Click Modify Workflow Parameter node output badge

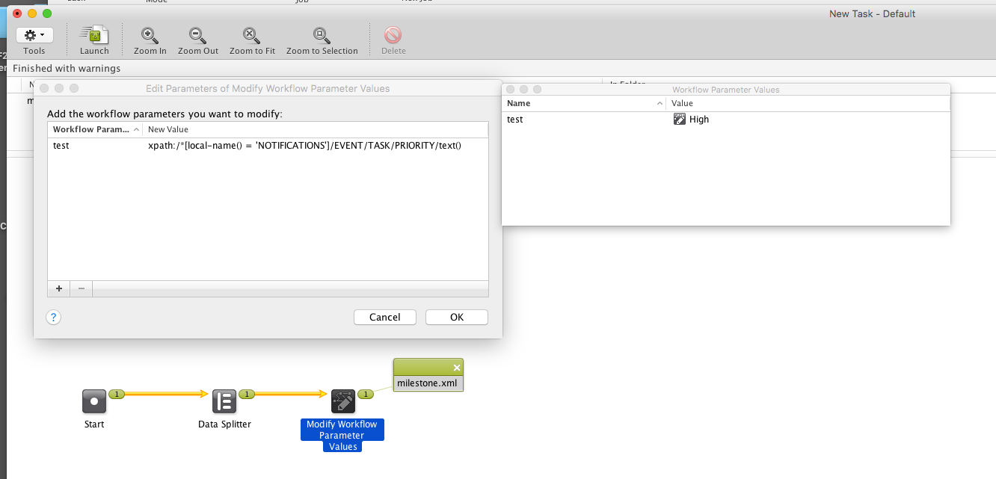[x=366, y=394]
